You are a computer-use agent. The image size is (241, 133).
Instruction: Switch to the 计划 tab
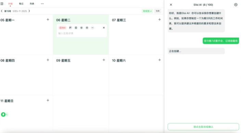pyautogui.click(x=10, y=4)
